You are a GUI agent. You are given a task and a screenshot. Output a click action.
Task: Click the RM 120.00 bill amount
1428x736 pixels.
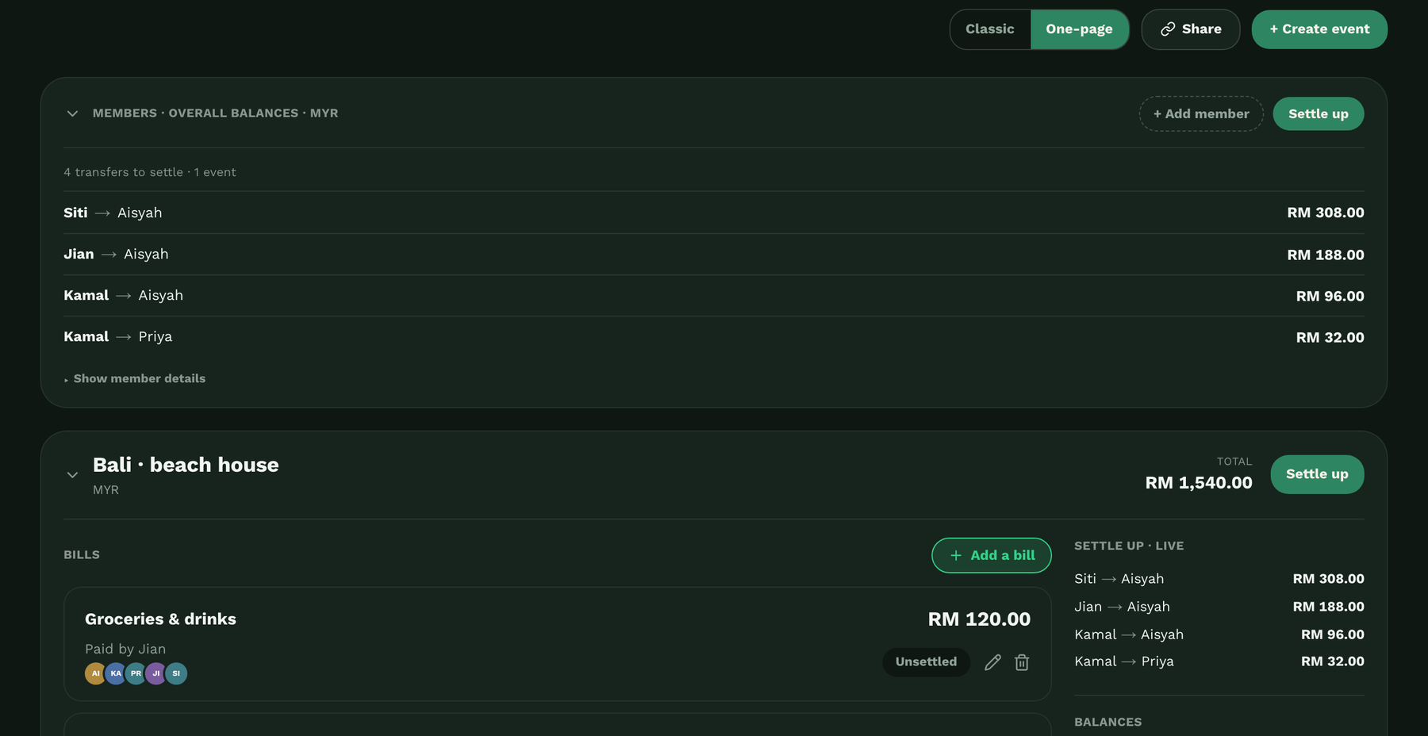tap(979, 619)
